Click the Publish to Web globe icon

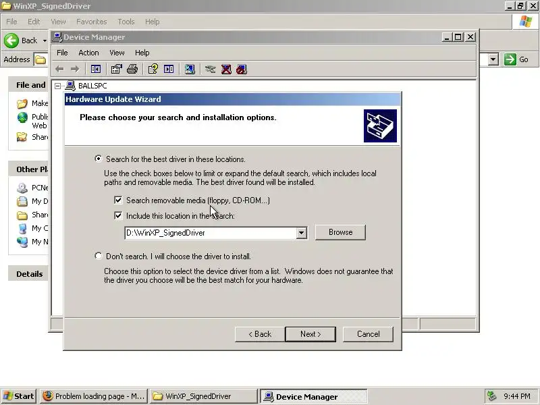(x=22, y=117)
